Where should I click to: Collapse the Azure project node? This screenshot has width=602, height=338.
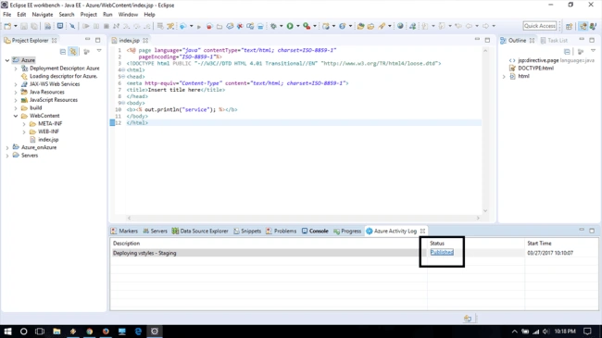coord(7,60)
